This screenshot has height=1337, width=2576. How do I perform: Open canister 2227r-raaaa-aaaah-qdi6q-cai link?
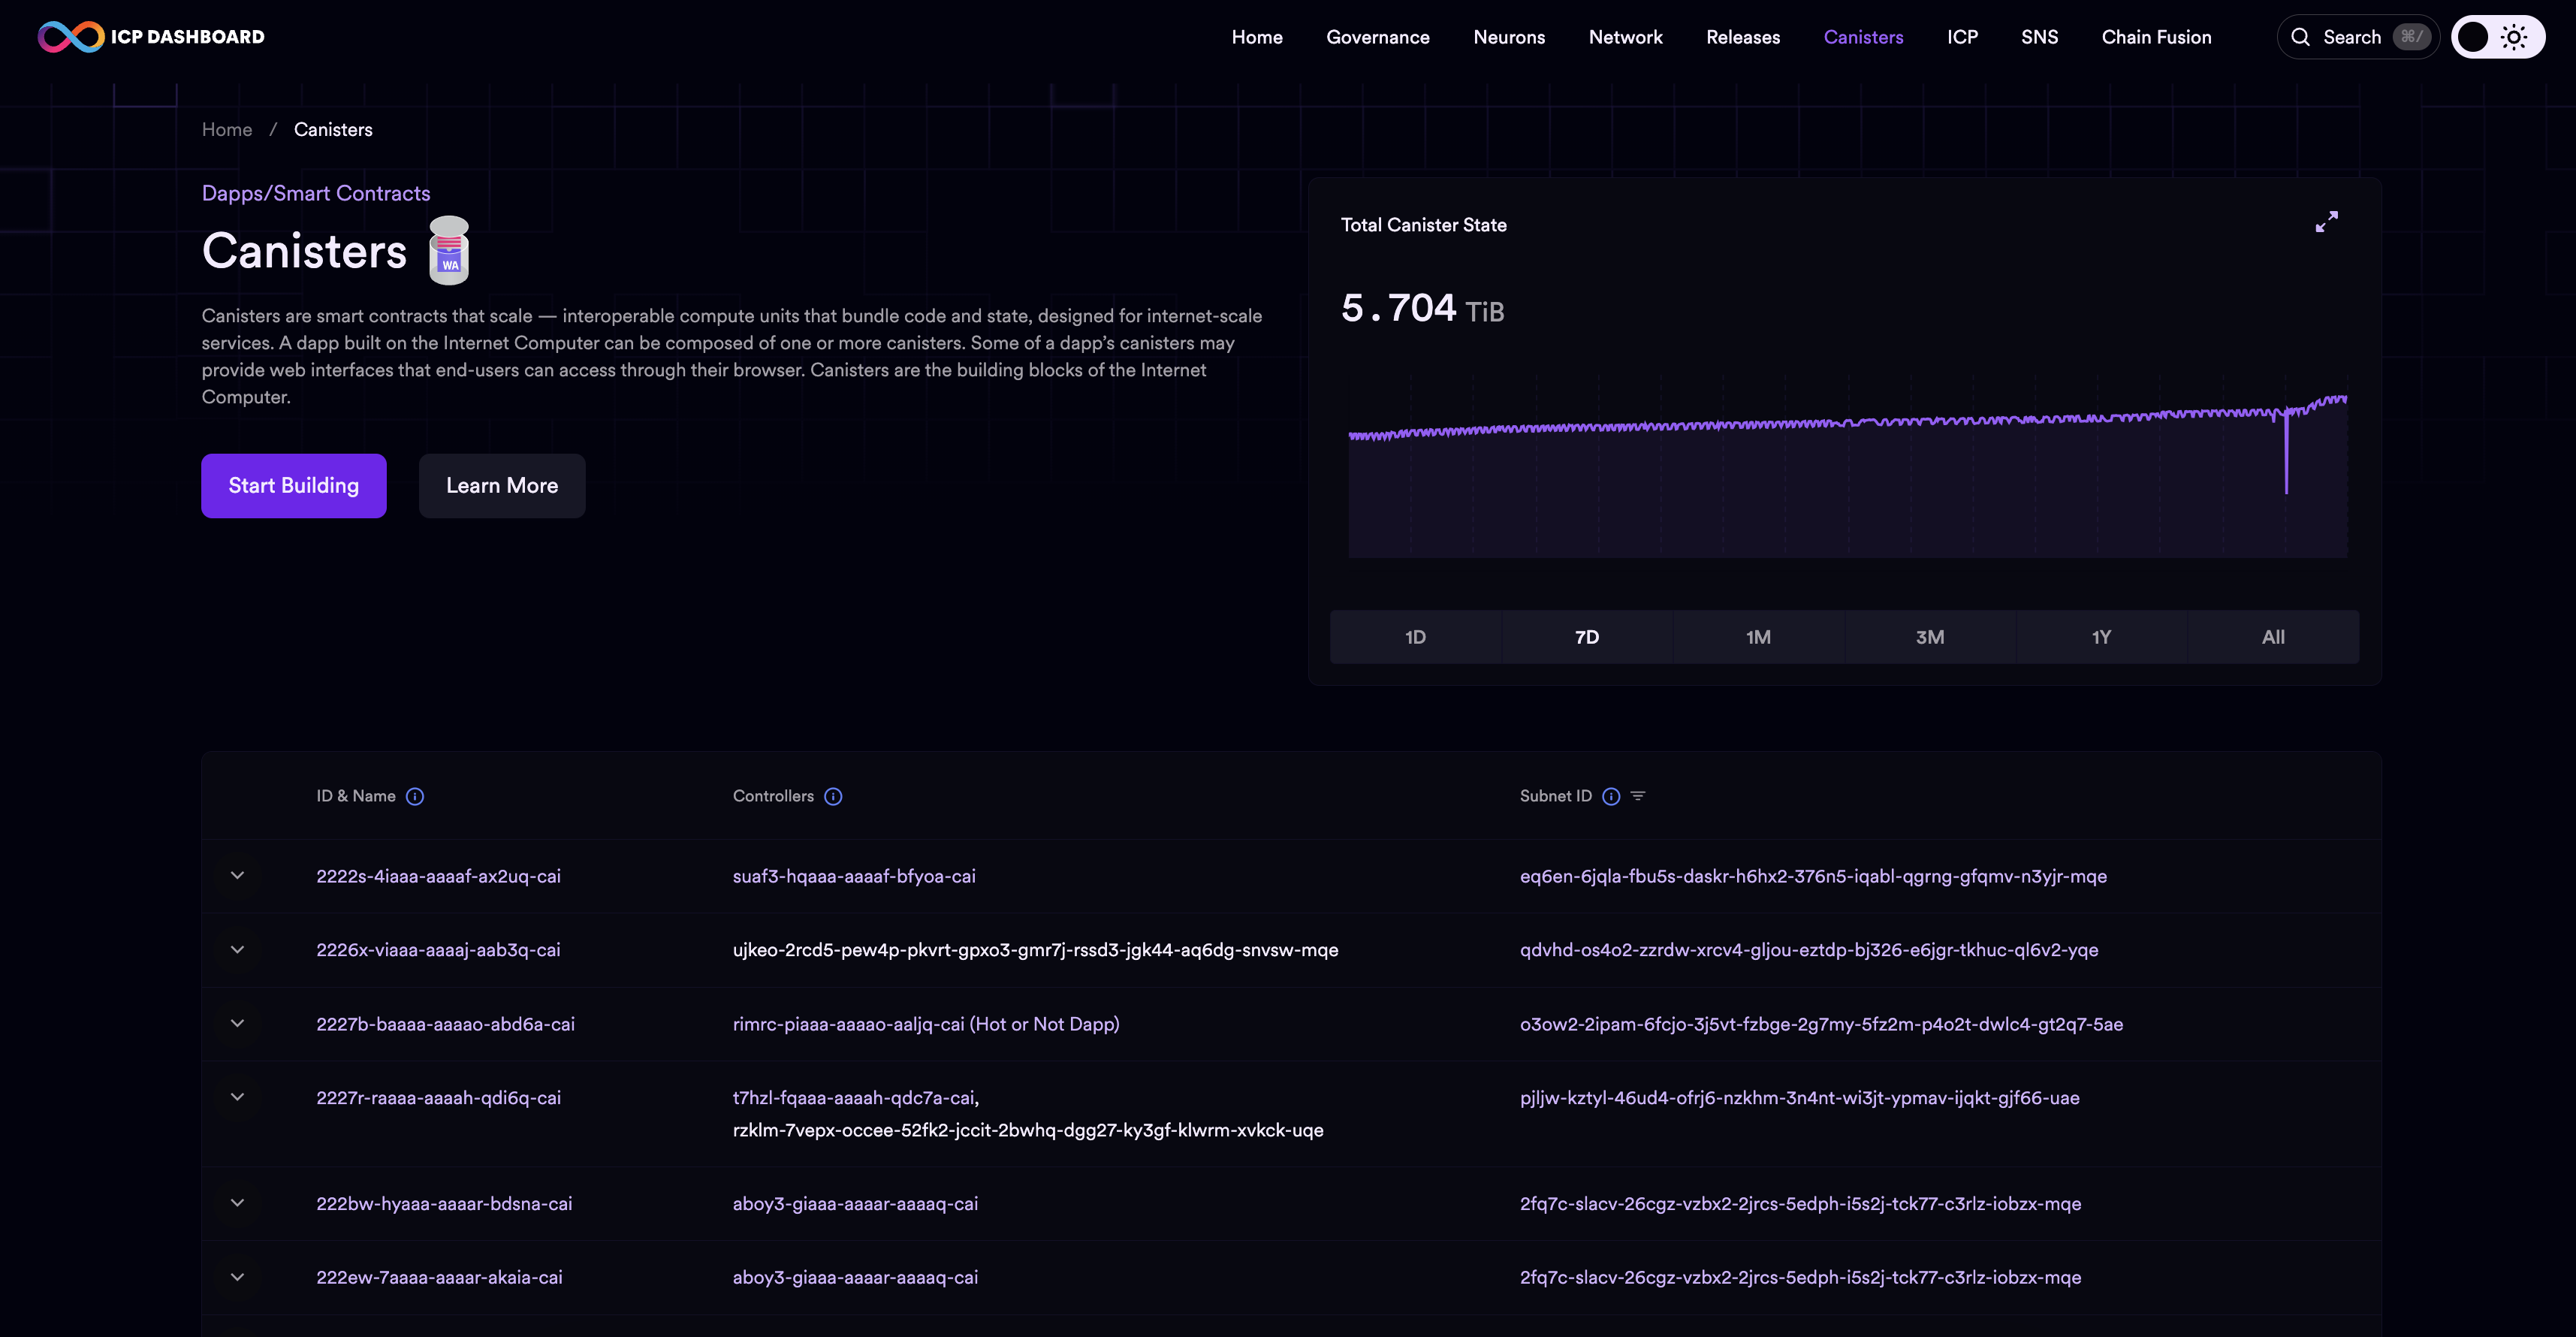coord(438,1098)
